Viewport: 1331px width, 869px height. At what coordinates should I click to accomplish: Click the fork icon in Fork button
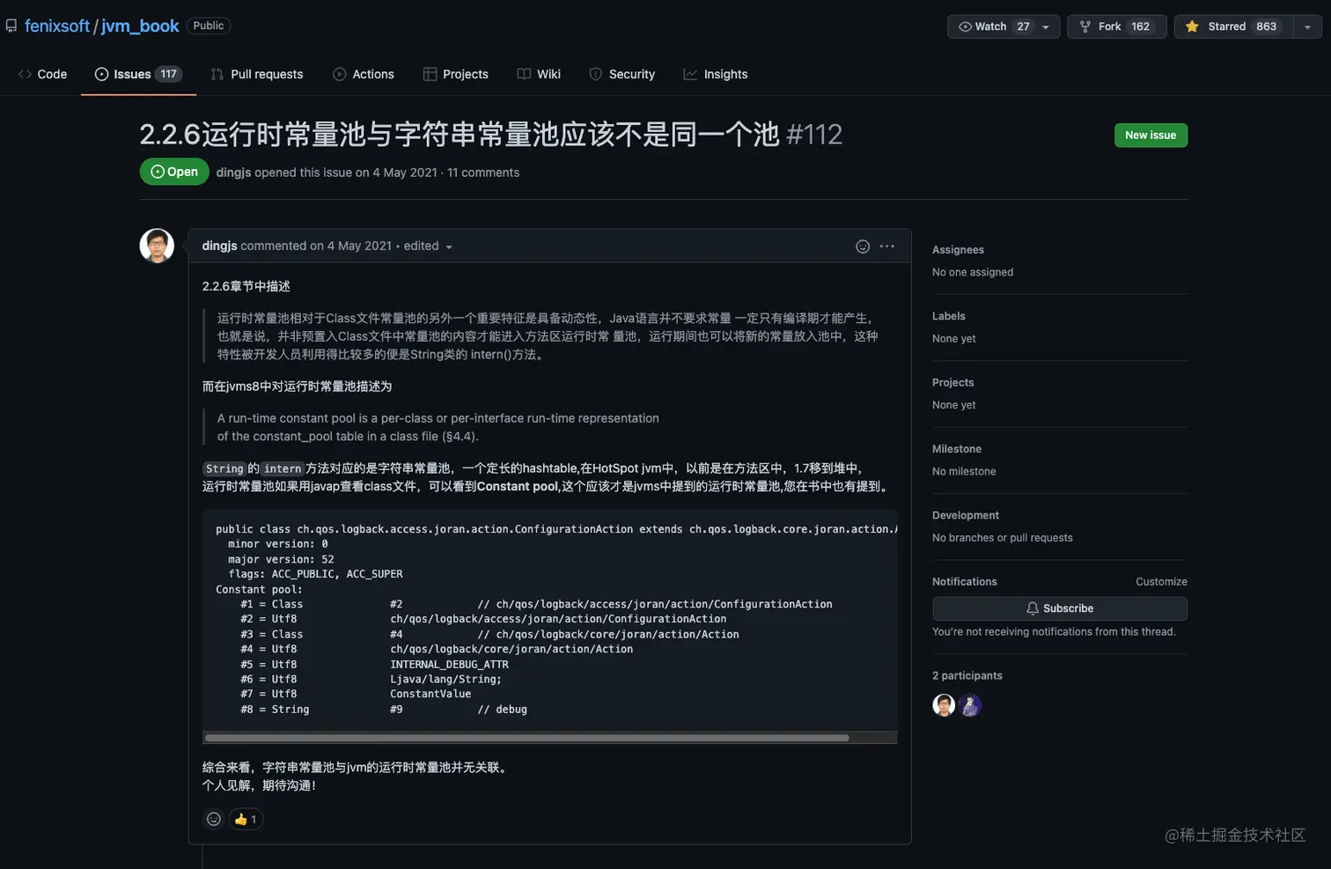coord(1085,26)
